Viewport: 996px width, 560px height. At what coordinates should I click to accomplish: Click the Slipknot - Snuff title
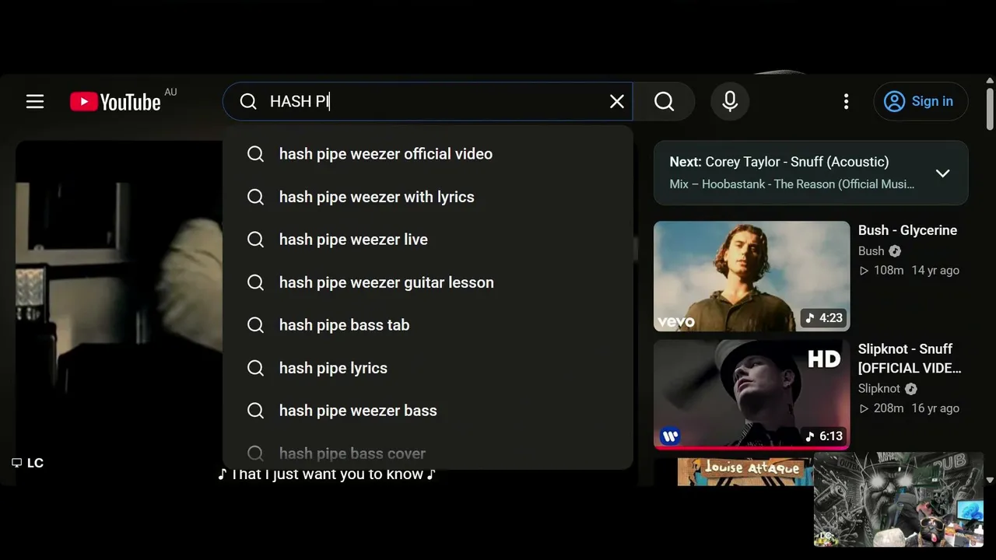tap(910, 359)
